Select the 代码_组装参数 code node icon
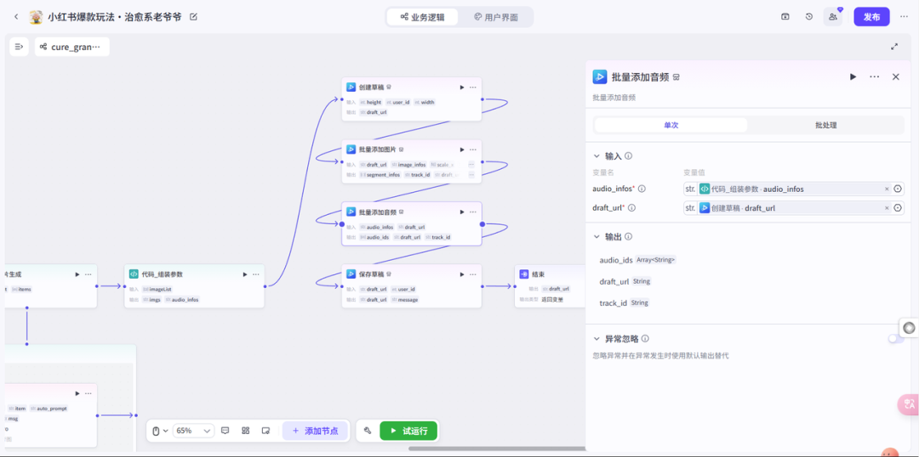 pos(134,274)
